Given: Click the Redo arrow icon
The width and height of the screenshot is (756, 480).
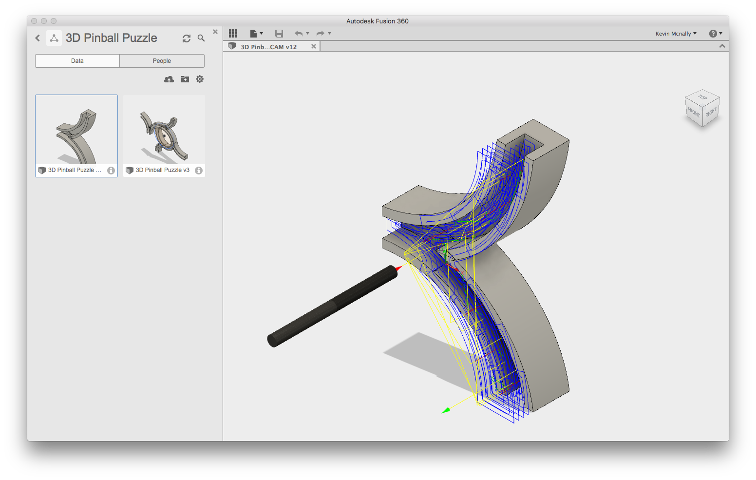Looking at the screenshot, I should (320, 33).
